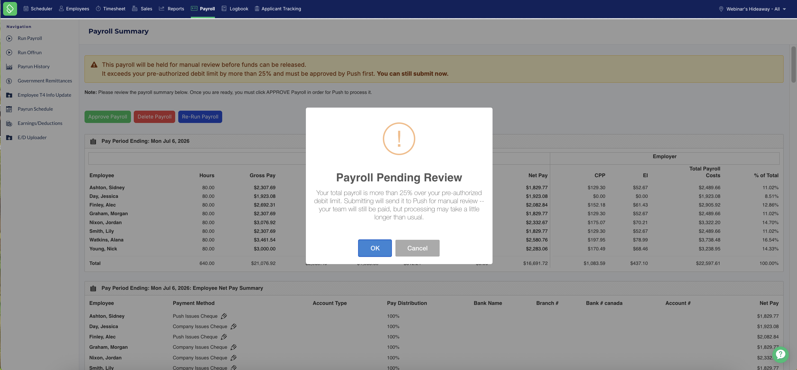Click the Payment Method column header

[194, 303]
